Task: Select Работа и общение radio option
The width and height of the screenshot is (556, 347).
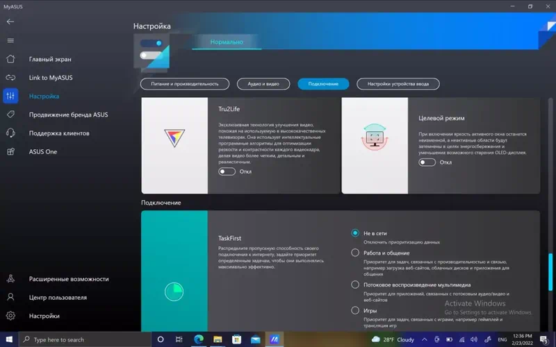Action: 355,253
